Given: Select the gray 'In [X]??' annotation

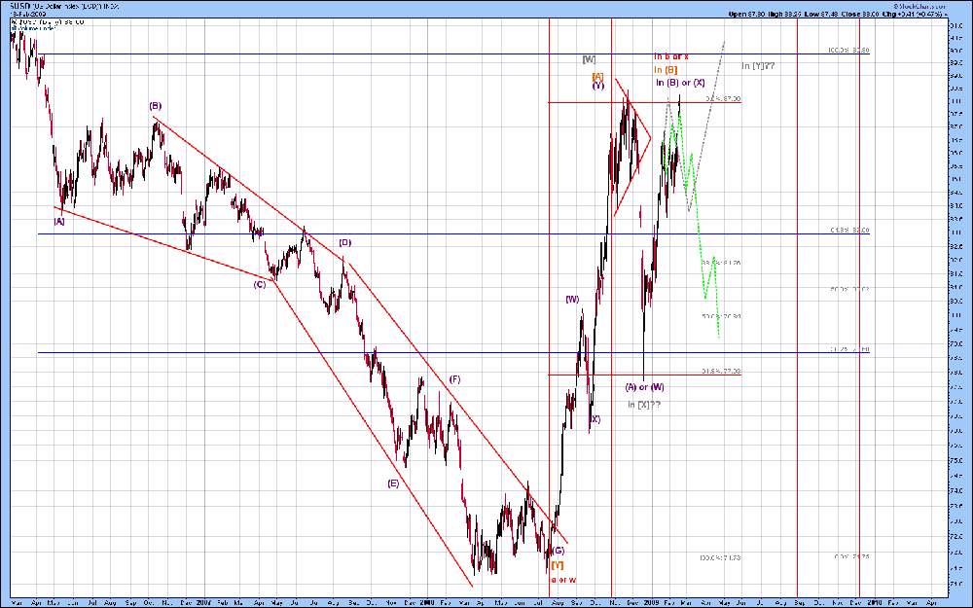Looking at the screenshot, I should tap(643, 405).
